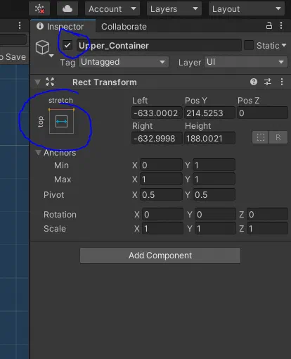The width and height of the screenshot is (291, 359).
Task: Click the GameObject cube icon selector
Action: [x=44, y=48]
